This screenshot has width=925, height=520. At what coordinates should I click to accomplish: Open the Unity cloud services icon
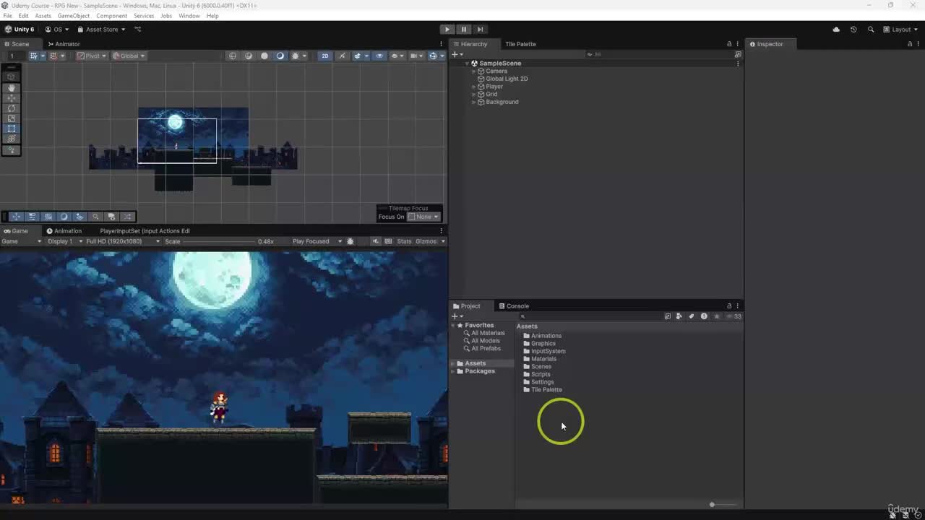pyautogui.click(x=836, y=30)
